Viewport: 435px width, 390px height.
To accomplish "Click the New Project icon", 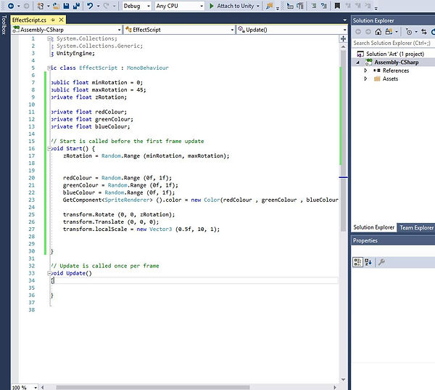I will [41, 6].
